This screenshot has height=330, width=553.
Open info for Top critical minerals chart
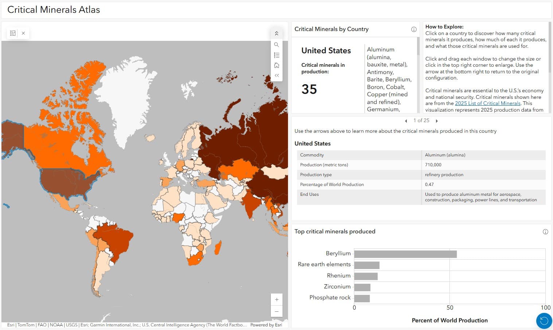[545, 232]
